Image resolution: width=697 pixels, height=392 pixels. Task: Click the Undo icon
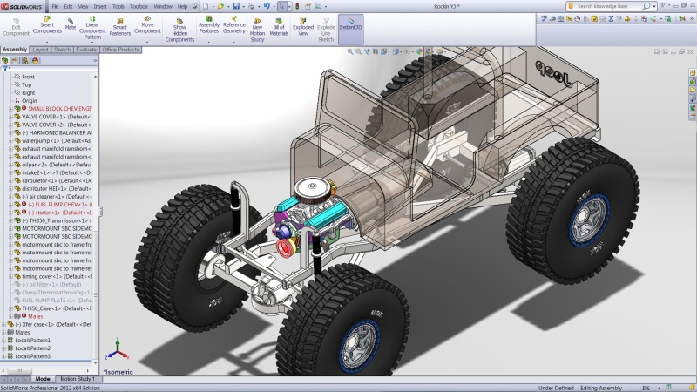coord(267,6)
